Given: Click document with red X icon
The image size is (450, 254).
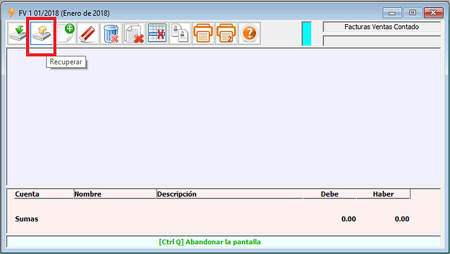Looking at the screenshot, I should (x=134, y=33).
